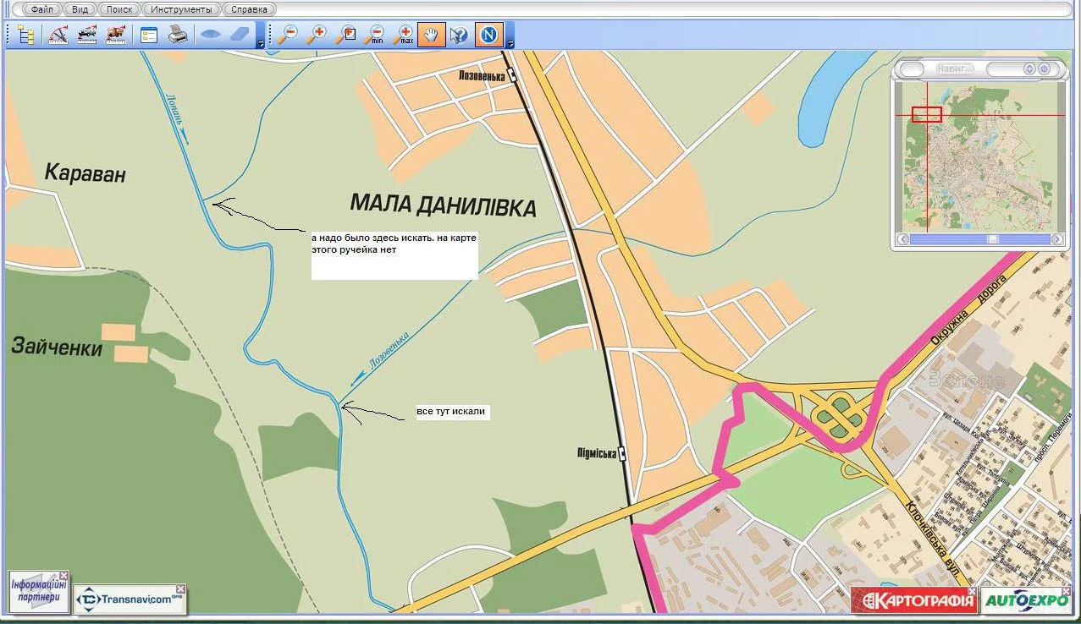Select the ellipse drawing tool
Screen dimensions: 1081x624
(x=211, y=35)
